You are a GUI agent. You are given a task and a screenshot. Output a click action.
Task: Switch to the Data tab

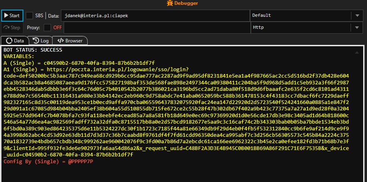click(x=15, y=40)
